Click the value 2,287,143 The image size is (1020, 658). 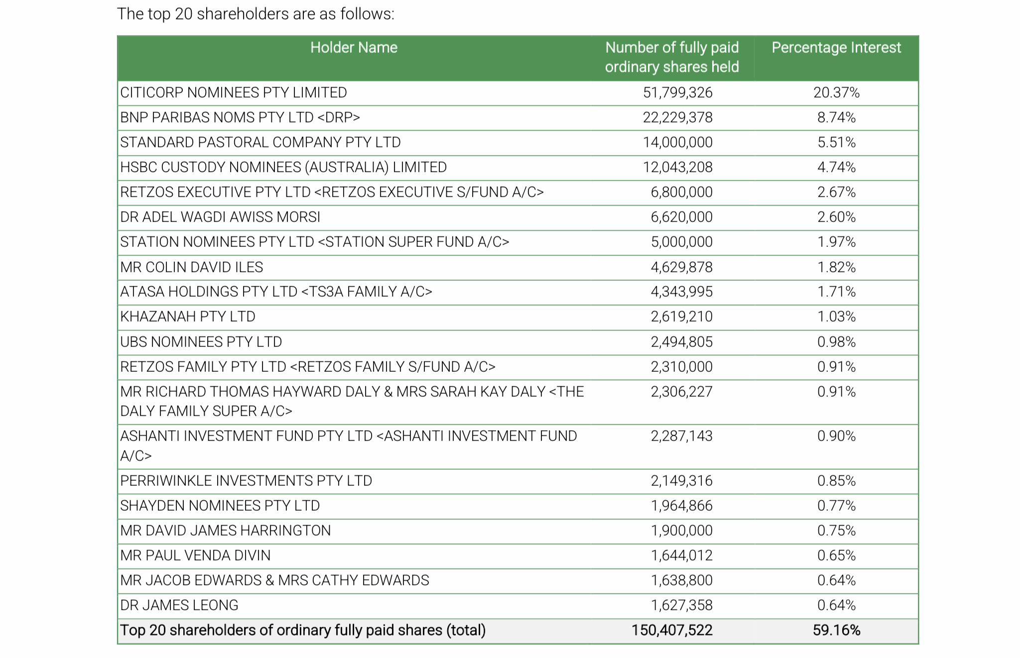coord(681,436)
